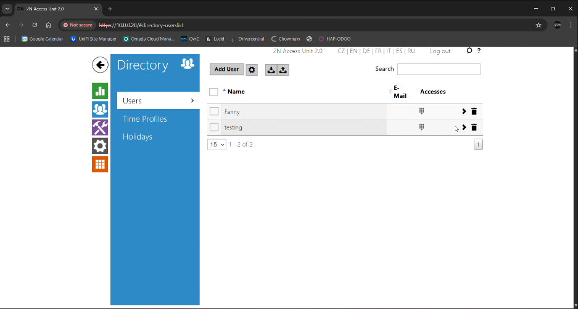The width and height of the screenshot is (578, 309).
Task: Select Holidays in Directory menu
Action: click(x=138, y=137)
